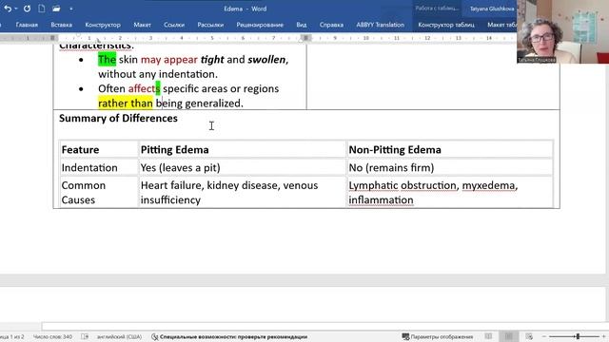
Task: Click the red word 'affects'
Action: 144,88
